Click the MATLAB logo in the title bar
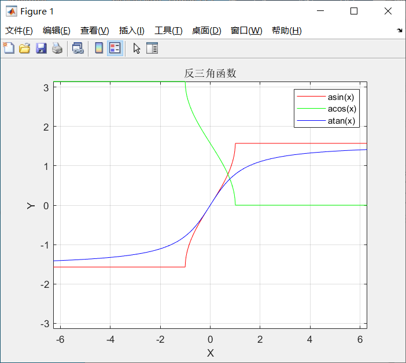Viewport: 406px width, 363px height. [12, 11]
